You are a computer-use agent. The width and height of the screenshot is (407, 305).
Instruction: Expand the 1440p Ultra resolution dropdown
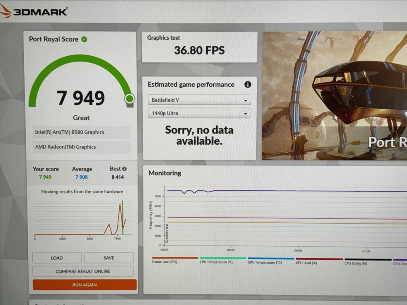(199, 113)
